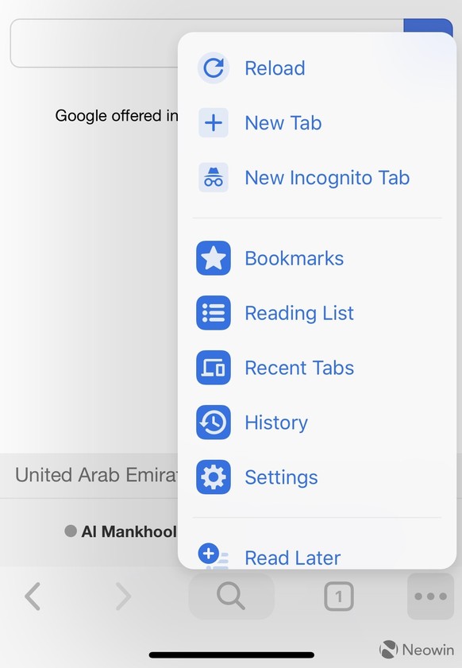Select the Reload menu entry
This screenshot has height=668, width=462.
[318, 68]
